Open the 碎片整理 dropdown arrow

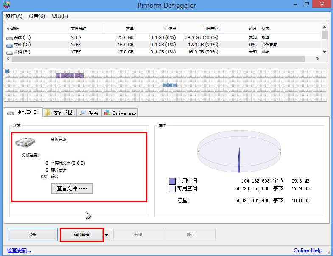pos(106,235)
